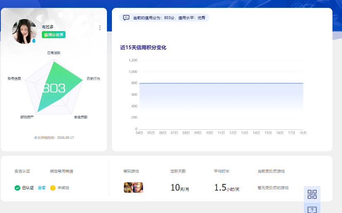Click the green verified check icon
Viewport: 342px width, 213px height.
click(17, 188)
